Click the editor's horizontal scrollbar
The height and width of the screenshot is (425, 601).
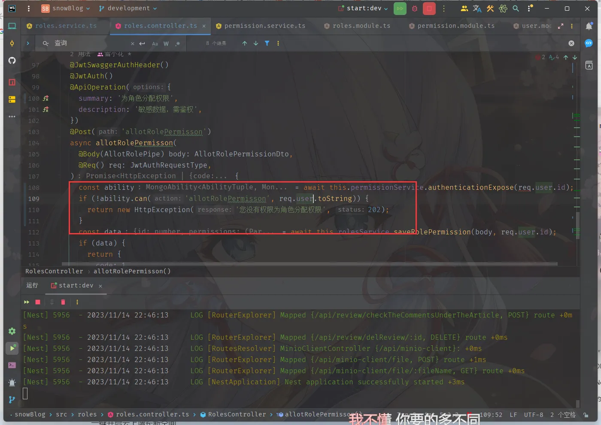(x=309, y=264)
